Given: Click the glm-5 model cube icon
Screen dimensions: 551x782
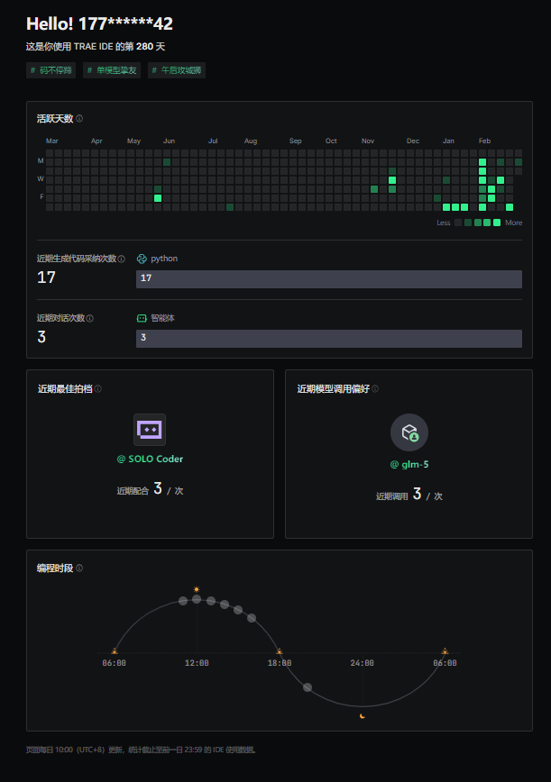Looking at the screenshot, I should (x=409, y=432).
